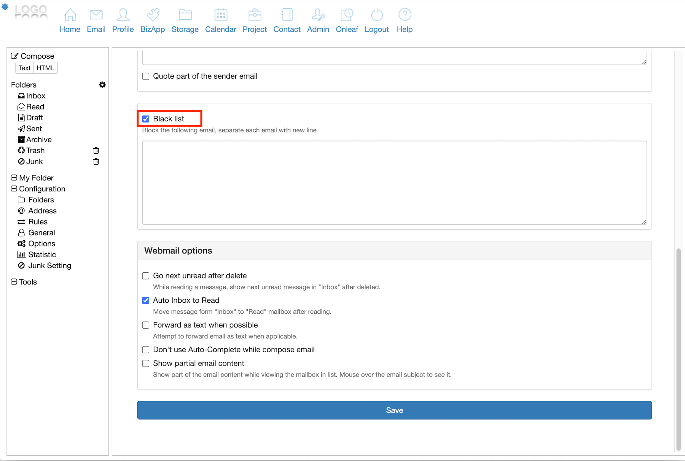Enable Go next unread after delete
The width and height of the screenshot is (685, 461).
pyautogui.click(x=146, y=276)
